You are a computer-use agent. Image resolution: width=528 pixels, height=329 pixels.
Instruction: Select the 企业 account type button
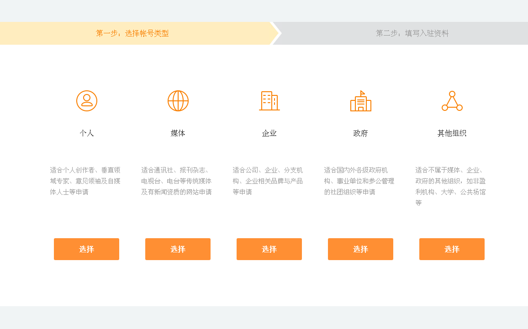pyautogui.click(x=269, y=249)
